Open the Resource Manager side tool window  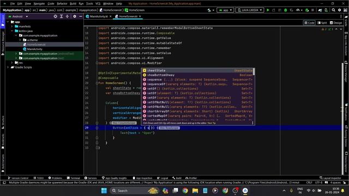click(3, 43)
